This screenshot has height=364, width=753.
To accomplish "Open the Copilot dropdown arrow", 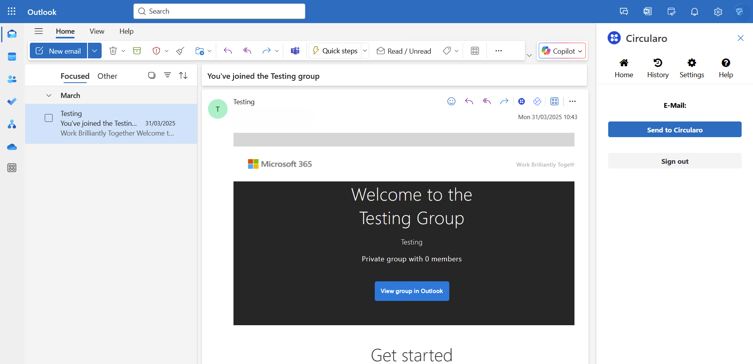I will tap(580, 51).
